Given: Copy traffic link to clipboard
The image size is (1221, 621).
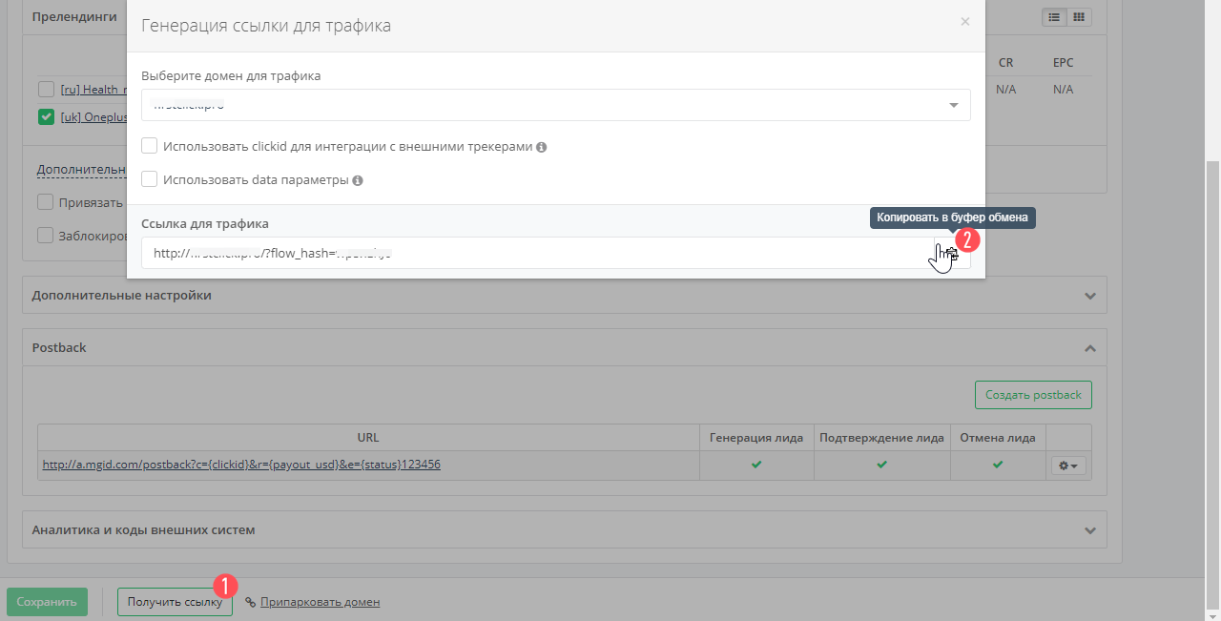Looking at the screenshot, I should click(x=952, y=254).
